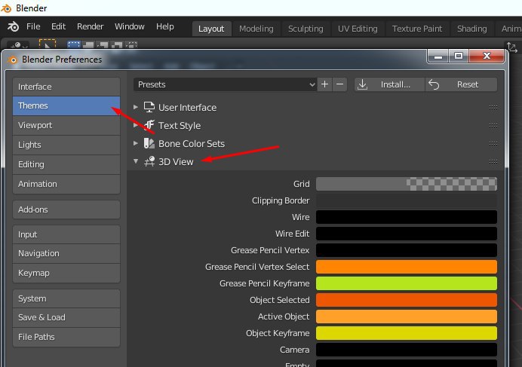This screenshot has height=367, width=522.
Task: Open the File Paths preferences section
Action: (x=66, y=337)
